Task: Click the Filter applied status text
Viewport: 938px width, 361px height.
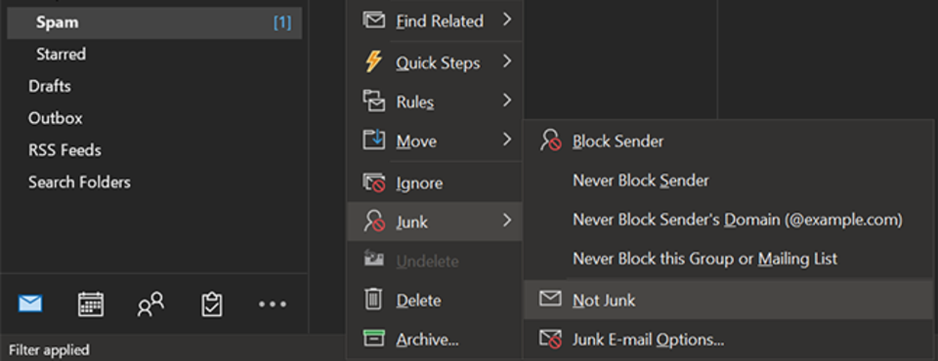Action: (49, 349)
